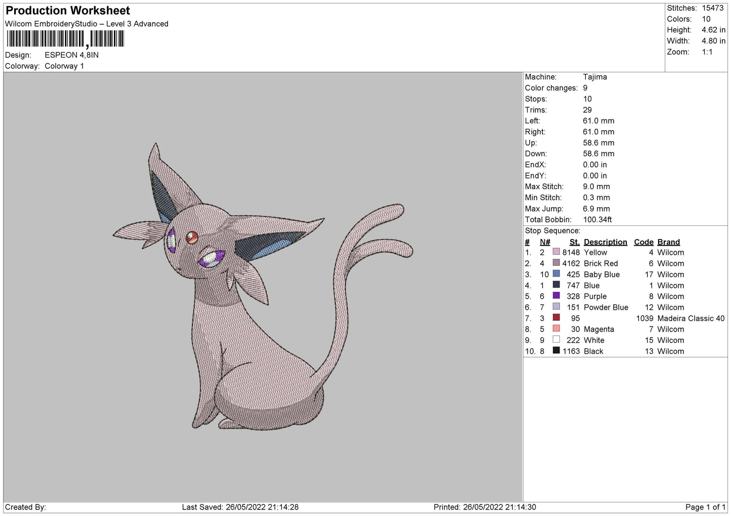Click the 'Magenta' description text
The height and width of the screenshot is (516, 731).
click(599, 329)
